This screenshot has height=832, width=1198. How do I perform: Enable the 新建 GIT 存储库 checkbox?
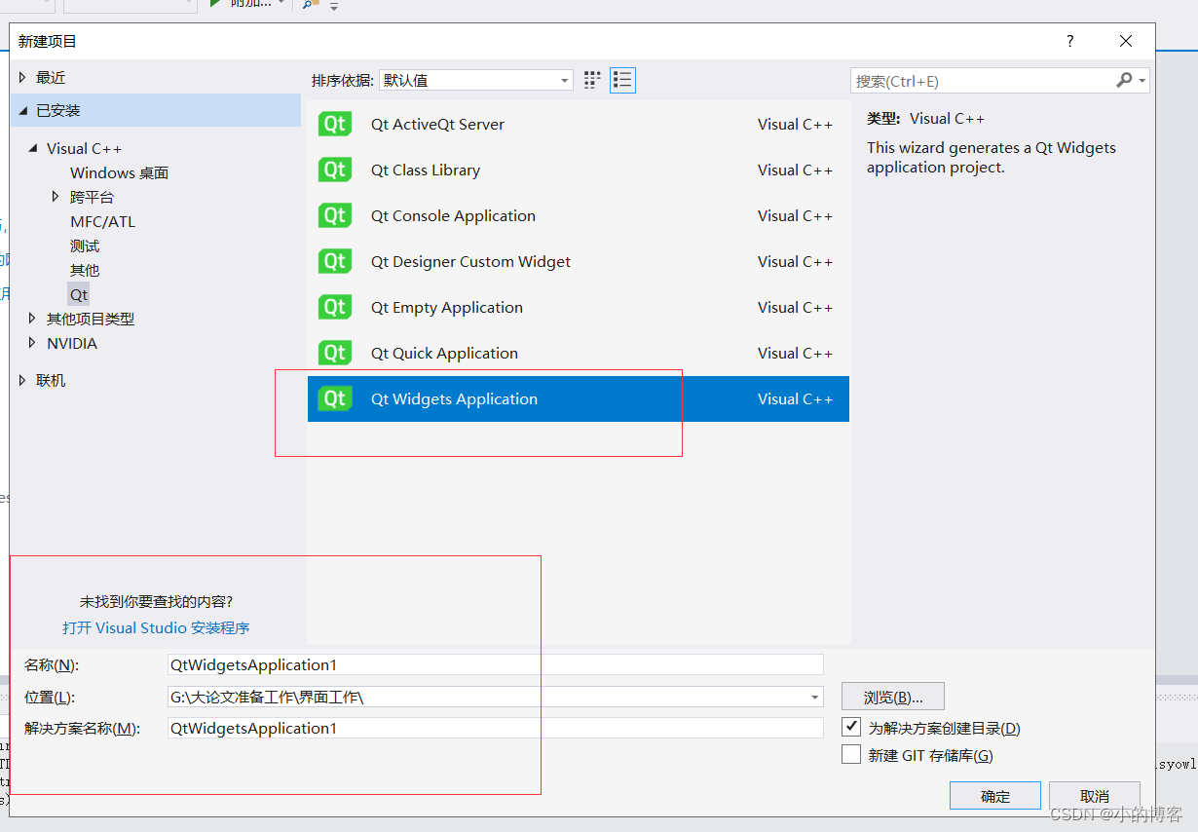click(x=851, y=753)
